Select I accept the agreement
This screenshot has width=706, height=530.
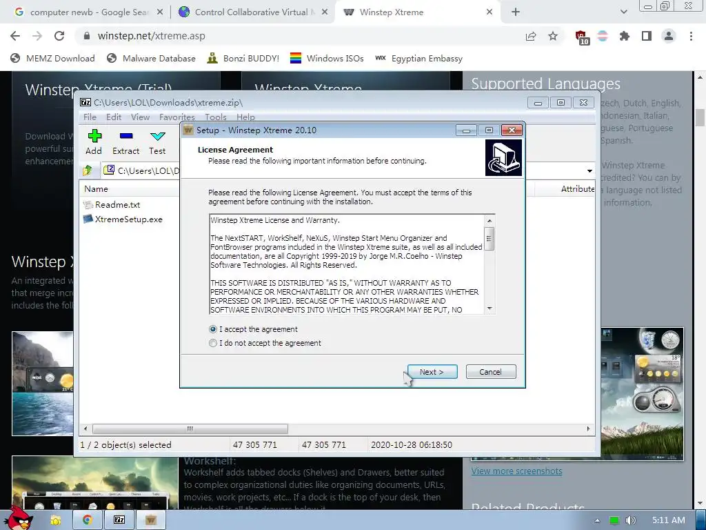253,329
